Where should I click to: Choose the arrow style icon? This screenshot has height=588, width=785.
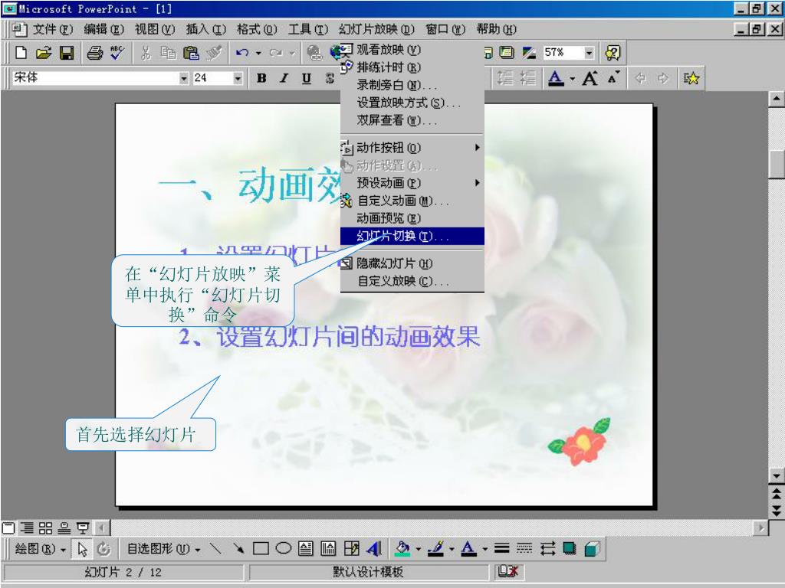(x=547, y=548)
